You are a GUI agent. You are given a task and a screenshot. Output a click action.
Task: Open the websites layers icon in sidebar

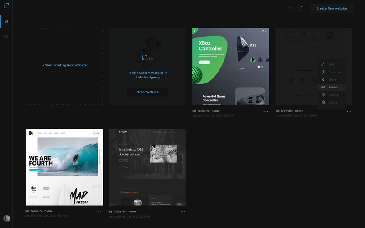(6, 21)
